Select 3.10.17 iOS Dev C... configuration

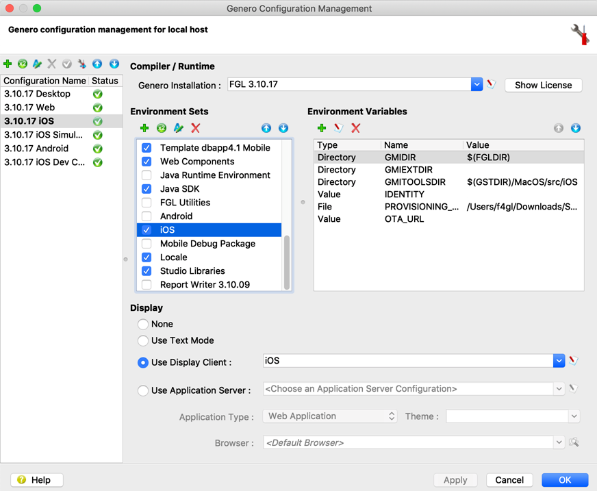click(62, 162)
